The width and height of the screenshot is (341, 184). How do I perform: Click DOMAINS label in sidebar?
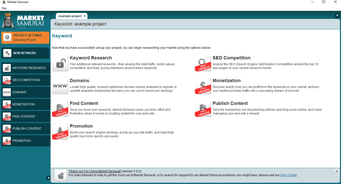[19, 92]
